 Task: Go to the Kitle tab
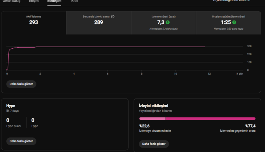75,1
